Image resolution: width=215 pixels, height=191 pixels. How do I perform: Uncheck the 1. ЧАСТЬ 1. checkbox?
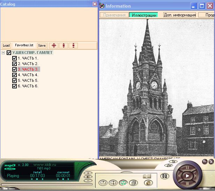[x=14, y=58]
